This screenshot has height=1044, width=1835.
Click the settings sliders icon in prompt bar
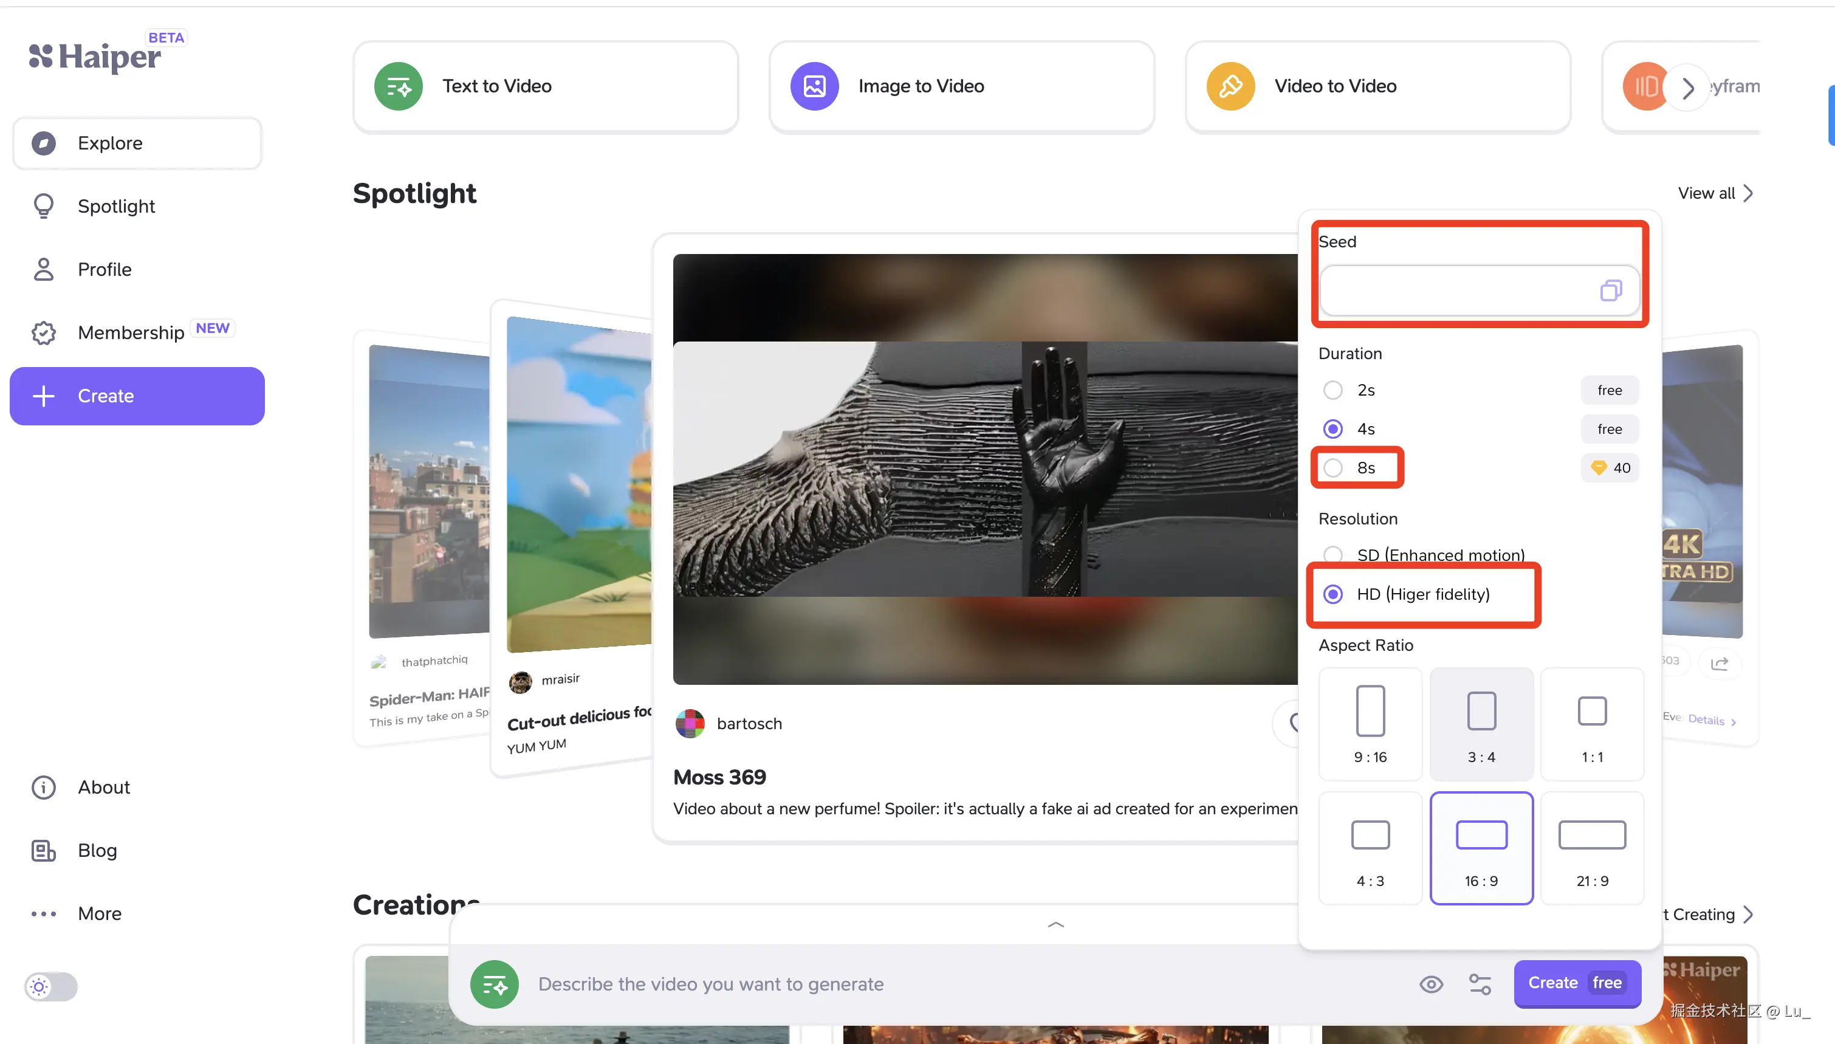(1480, 984)
